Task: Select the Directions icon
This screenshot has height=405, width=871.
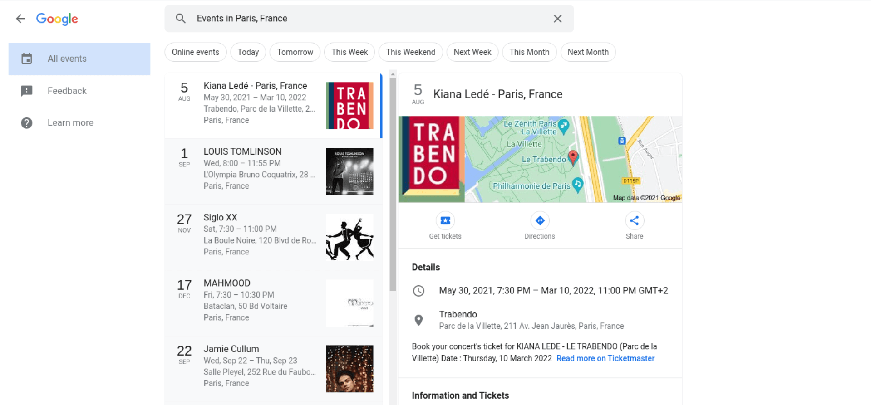Action: pos(540,220)
